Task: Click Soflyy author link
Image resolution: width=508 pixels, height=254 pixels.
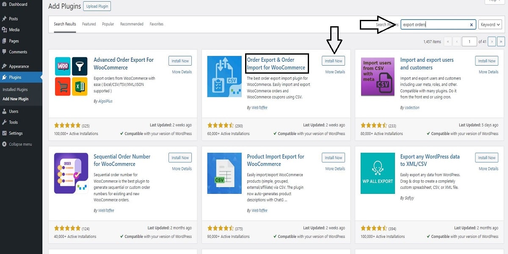Action: coord(409,198)
